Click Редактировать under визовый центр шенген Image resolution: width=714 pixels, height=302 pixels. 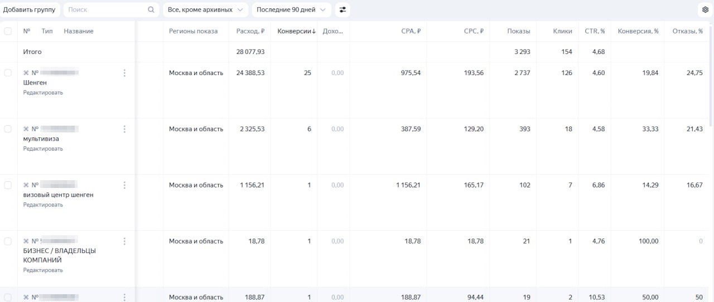pos(43,205)
